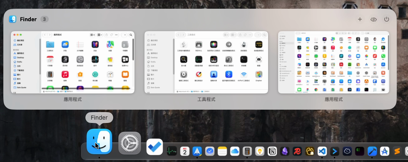The image size is (408, 162).
Task: Open the Notes app from the Dock
Action: 222,151
